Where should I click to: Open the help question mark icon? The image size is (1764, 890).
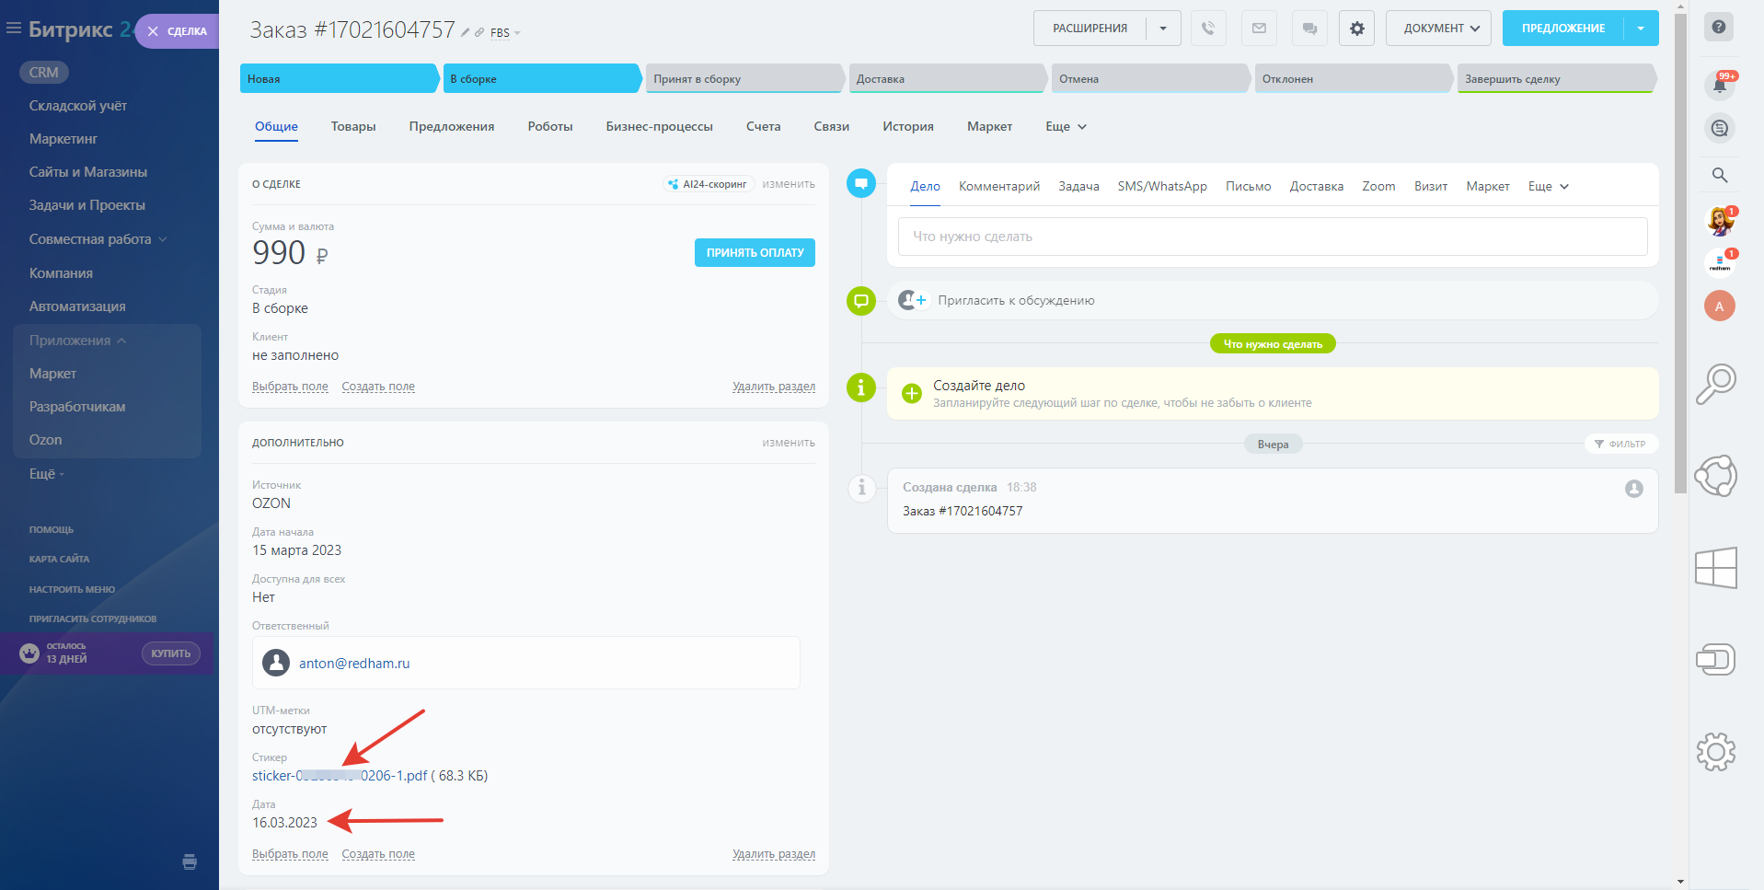tap(1718, 27)
